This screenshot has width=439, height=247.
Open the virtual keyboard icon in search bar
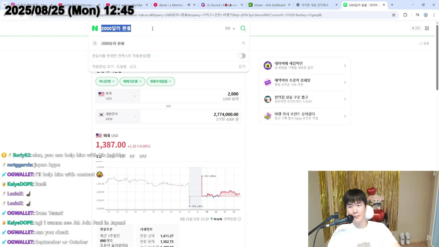(228, 28)
